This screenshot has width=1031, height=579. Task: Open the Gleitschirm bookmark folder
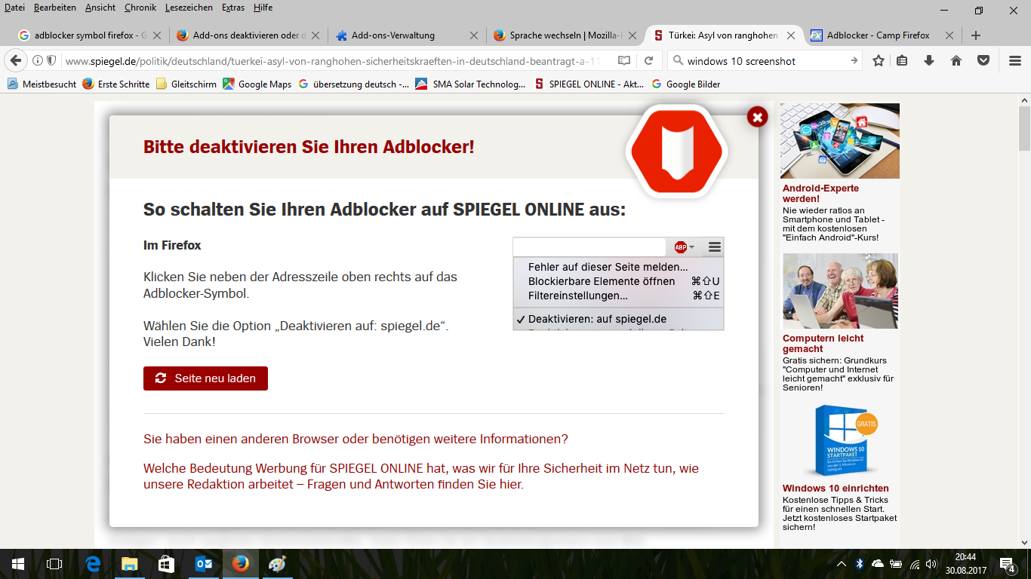tap(186, 84)
